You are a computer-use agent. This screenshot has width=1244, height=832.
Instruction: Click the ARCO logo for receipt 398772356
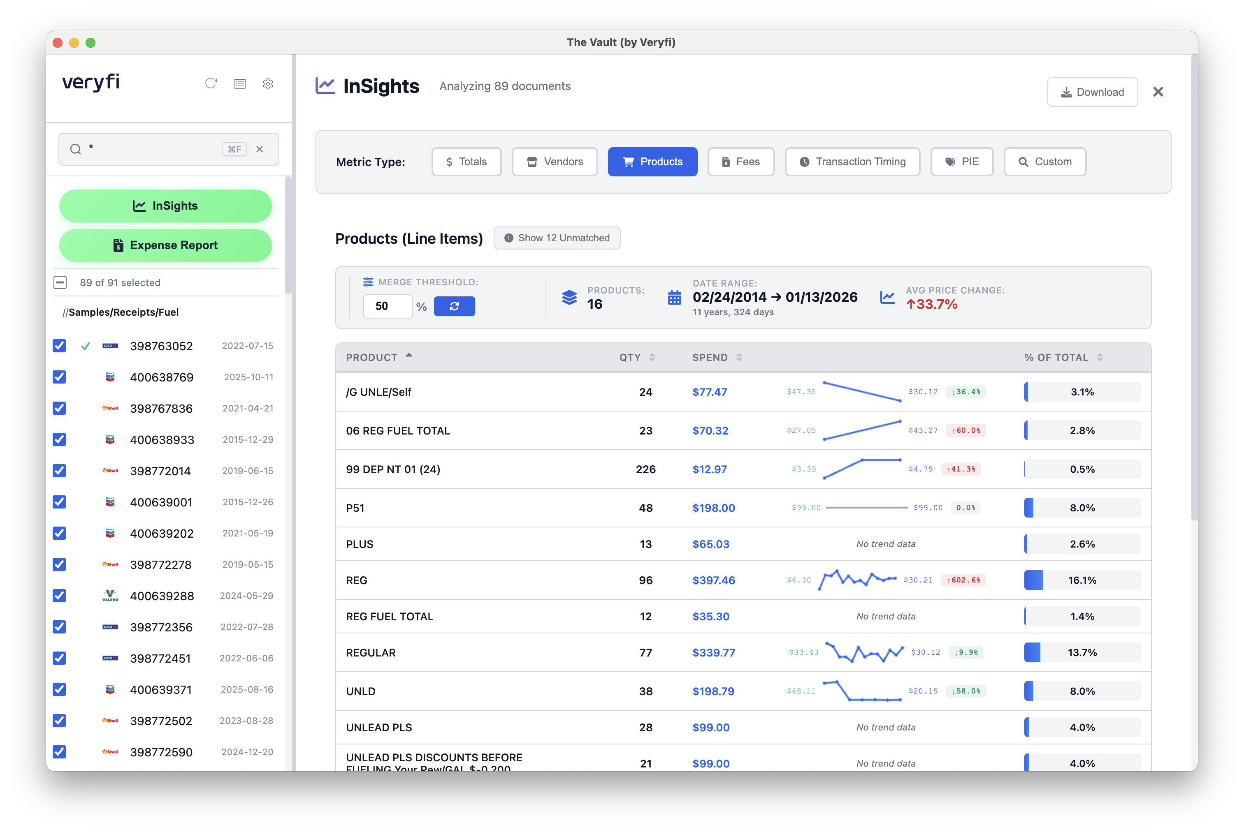[x=110, y=626]
